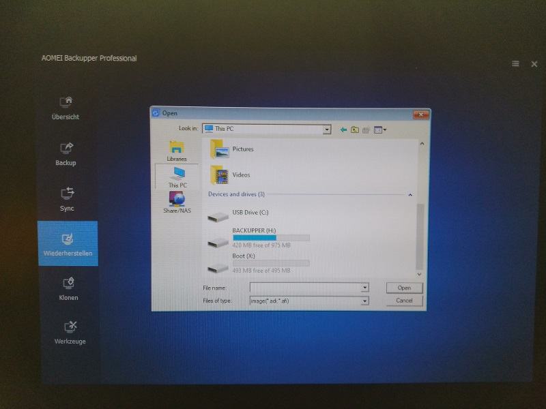The image size is (546, 409).
Task: Select the Wiederherstellen section
Action: pos(68,243)
